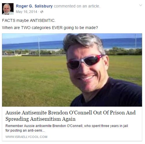Click the "When are TWO categories" post line
This screenshot has width=145, height=144.
click(50, 28)
